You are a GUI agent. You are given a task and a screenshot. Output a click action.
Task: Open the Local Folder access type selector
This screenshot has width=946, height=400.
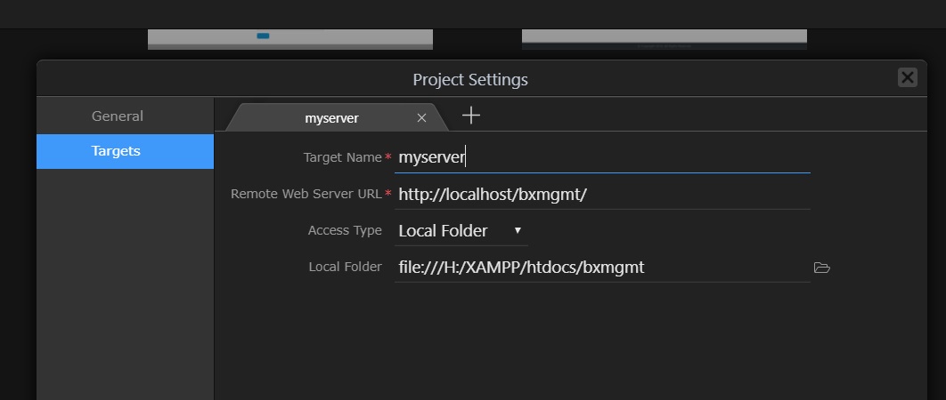[x=461, y=231]
